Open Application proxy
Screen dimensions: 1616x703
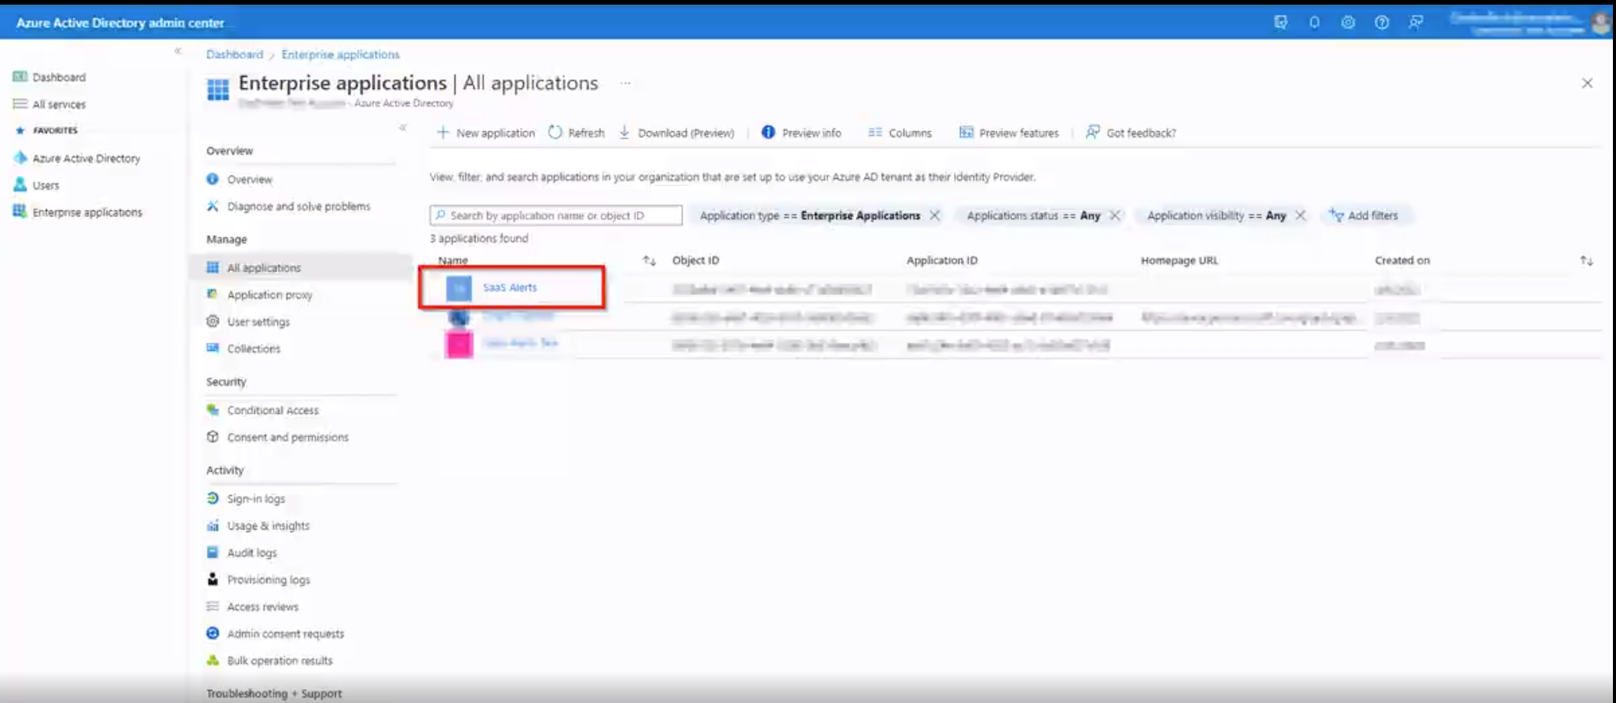point(270,295)
